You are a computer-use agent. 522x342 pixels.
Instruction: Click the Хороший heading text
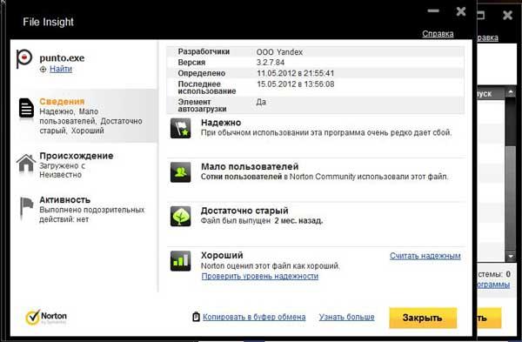(222, 255)
